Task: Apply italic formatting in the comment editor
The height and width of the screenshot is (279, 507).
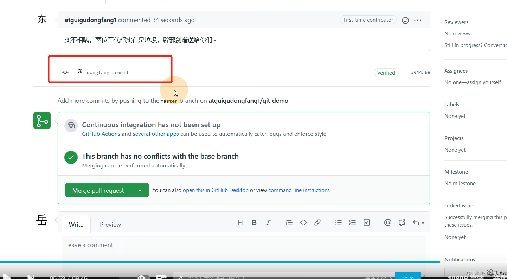Action: (268, 222)
